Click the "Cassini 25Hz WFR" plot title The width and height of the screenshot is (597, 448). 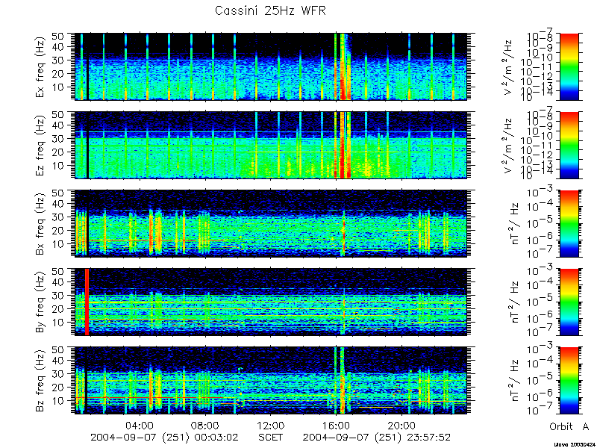coord(270,10)
